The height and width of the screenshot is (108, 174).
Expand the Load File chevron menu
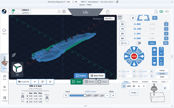pos(34,82)
